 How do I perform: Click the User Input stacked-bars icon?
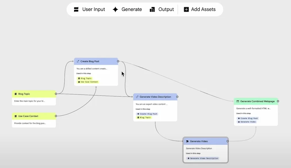click(76, 9)
